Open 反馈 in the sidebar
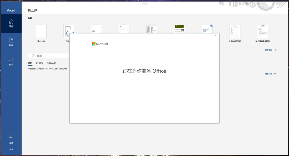 pos(11,143)
